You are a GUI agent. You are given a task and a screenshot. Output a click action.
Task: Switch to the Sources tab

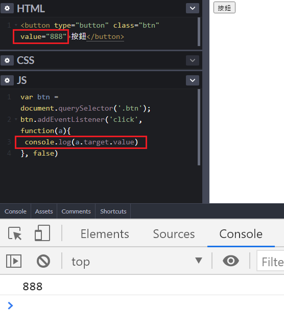[x=174, y=234]
